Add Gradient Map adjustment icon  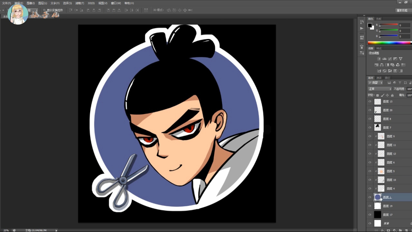(x=401, y=71)
